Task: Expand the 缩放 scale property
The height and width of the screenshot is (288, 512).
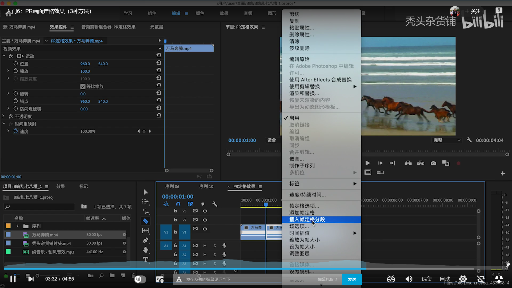Action: point(8,71)
